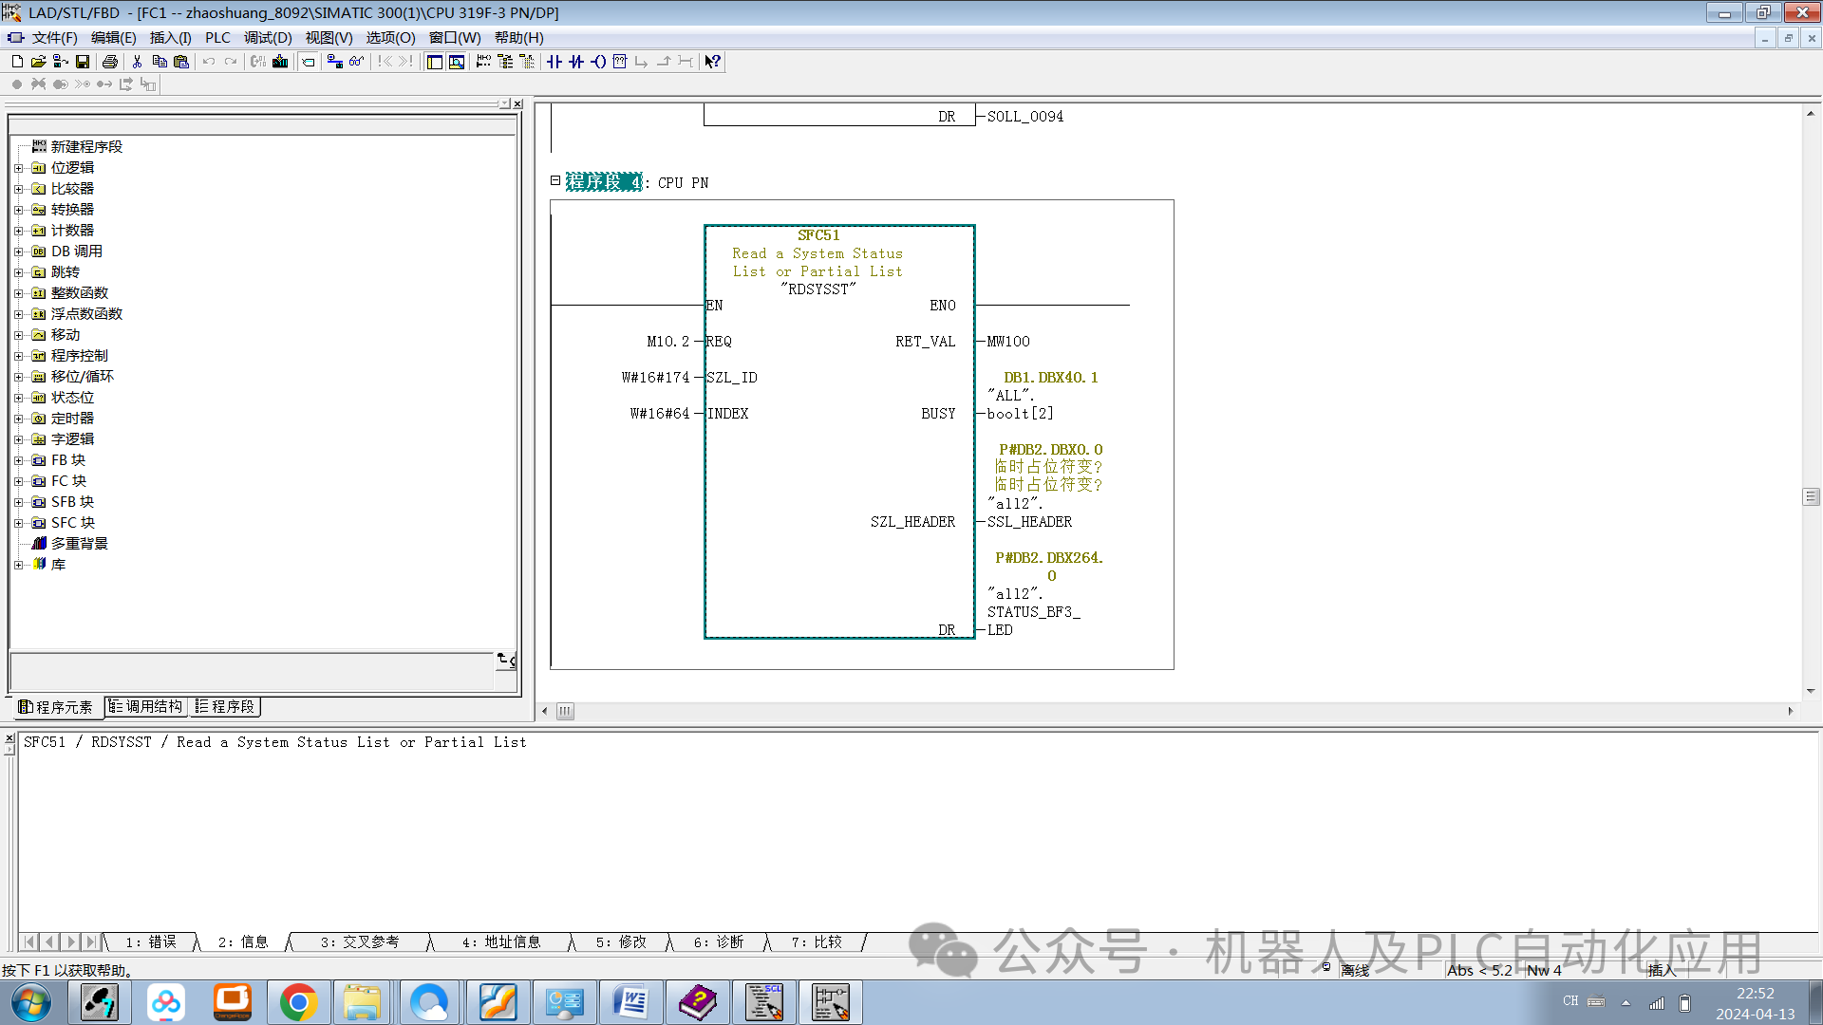This screenshot has height=1025, width=1823.
Task: Click the SZL_ID value W#16#174
Action: [x=655, y=378]
